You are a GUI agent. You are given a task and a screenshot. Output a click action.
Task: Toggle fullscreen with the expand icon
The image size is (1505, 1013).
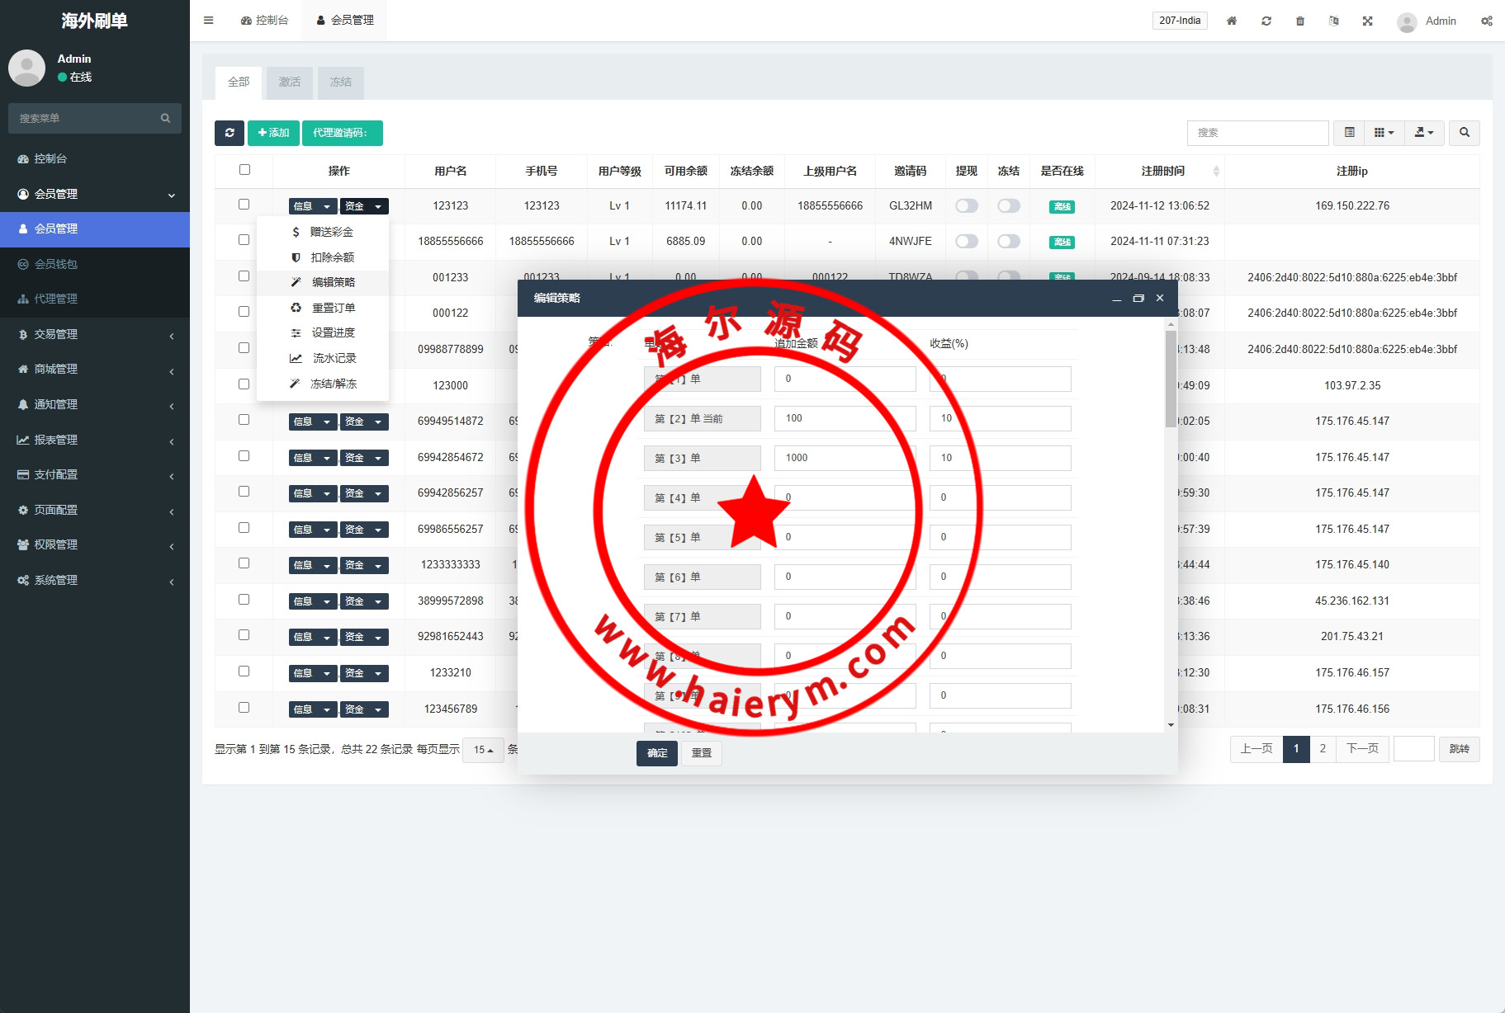tap(1367, 21)
